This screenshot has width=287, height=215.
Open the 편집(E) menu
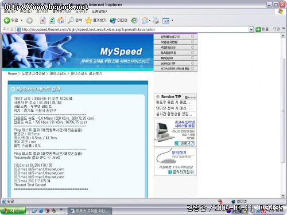26,11
